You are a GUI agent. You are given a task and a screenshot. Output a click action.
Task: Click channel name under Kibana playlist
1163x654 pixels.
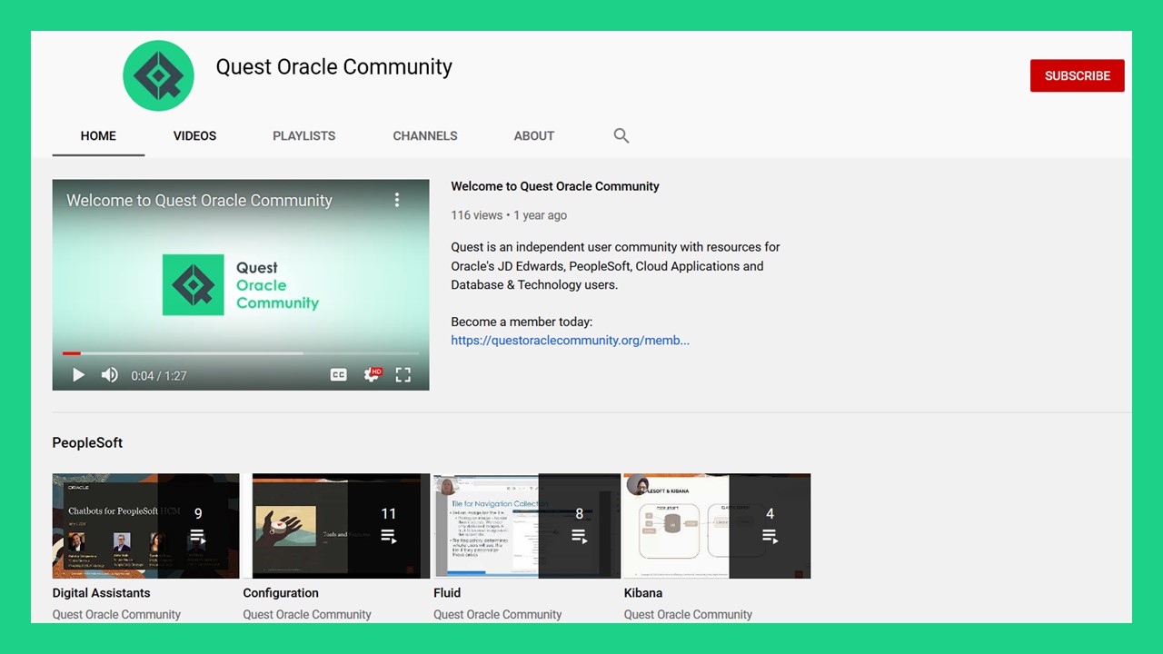click(x=688, y=614)
